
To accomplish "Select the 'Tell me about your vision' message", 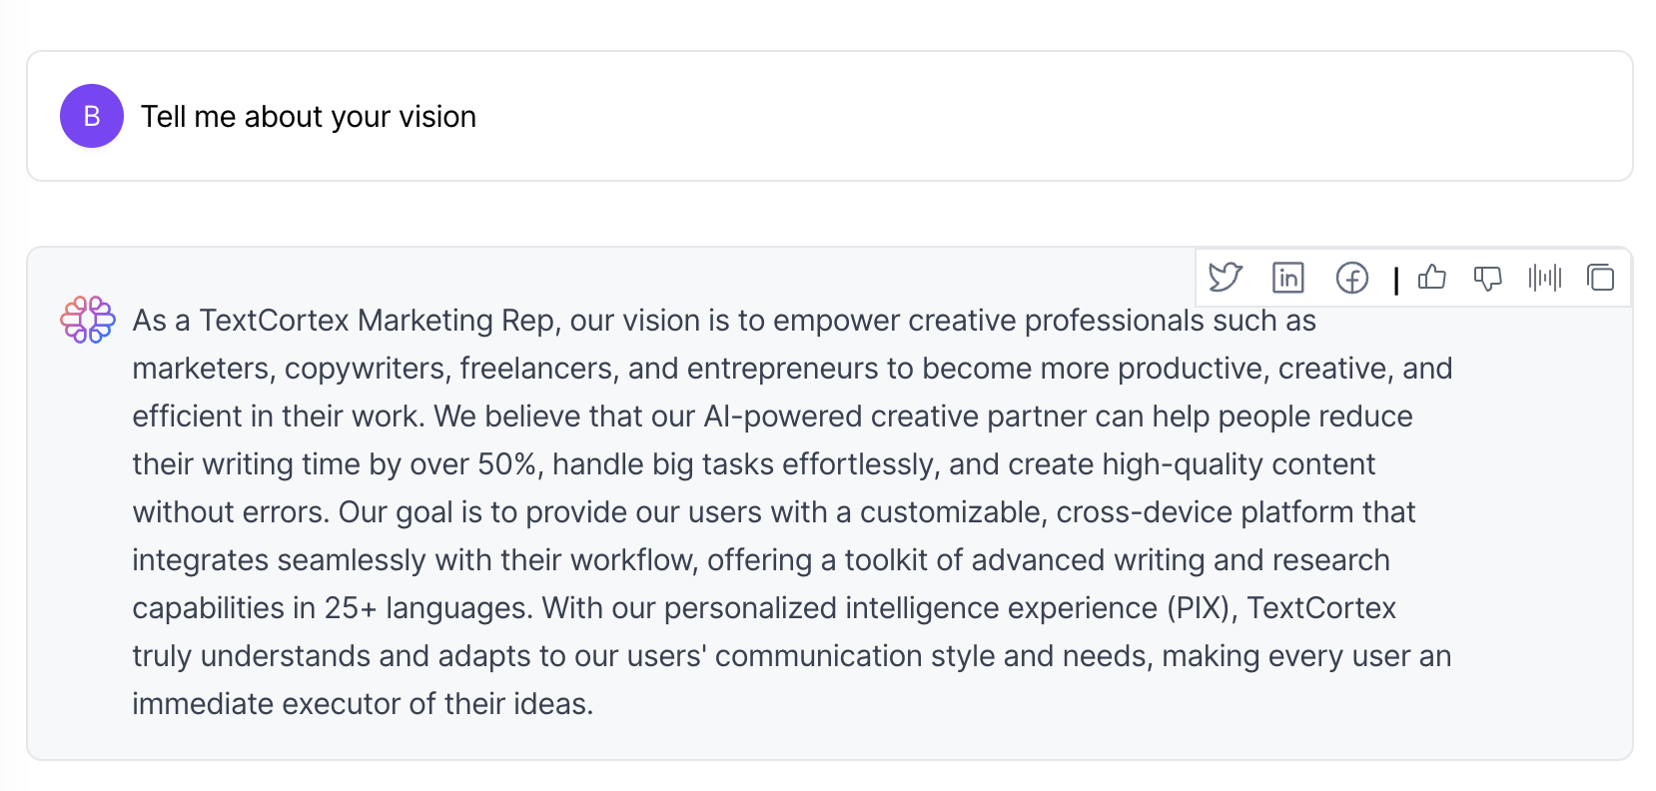I will [x=309, y=117].
